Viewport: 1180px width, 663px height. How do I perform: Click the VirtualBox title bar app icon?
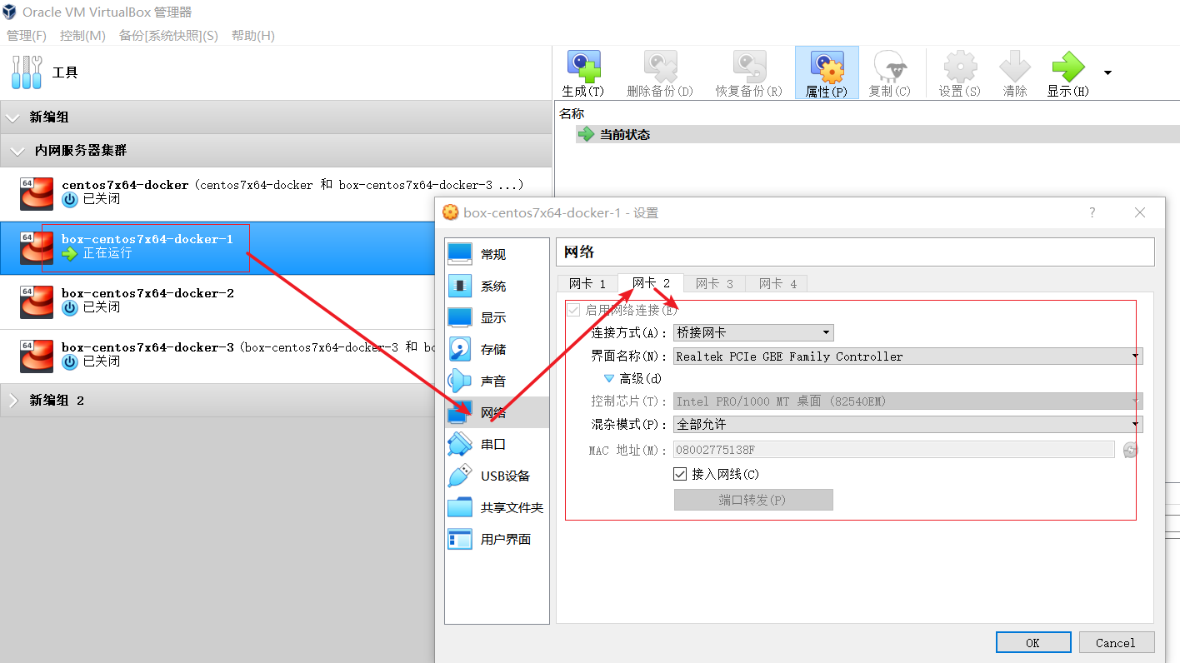coord(11,12)
